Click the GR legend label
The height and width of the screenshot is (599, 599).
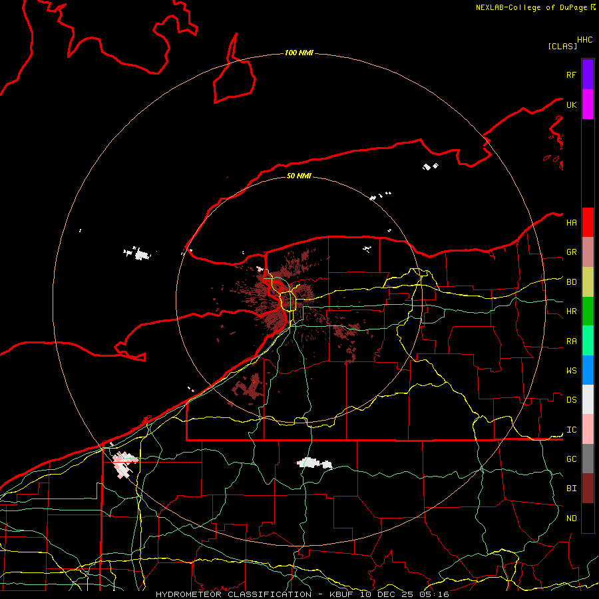pos(571,252)
